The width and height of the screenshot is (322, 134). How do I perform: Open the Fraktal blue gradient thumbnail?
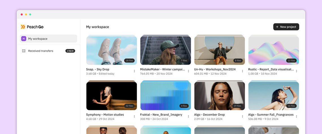pyautogui.click(x=166, y=96)
